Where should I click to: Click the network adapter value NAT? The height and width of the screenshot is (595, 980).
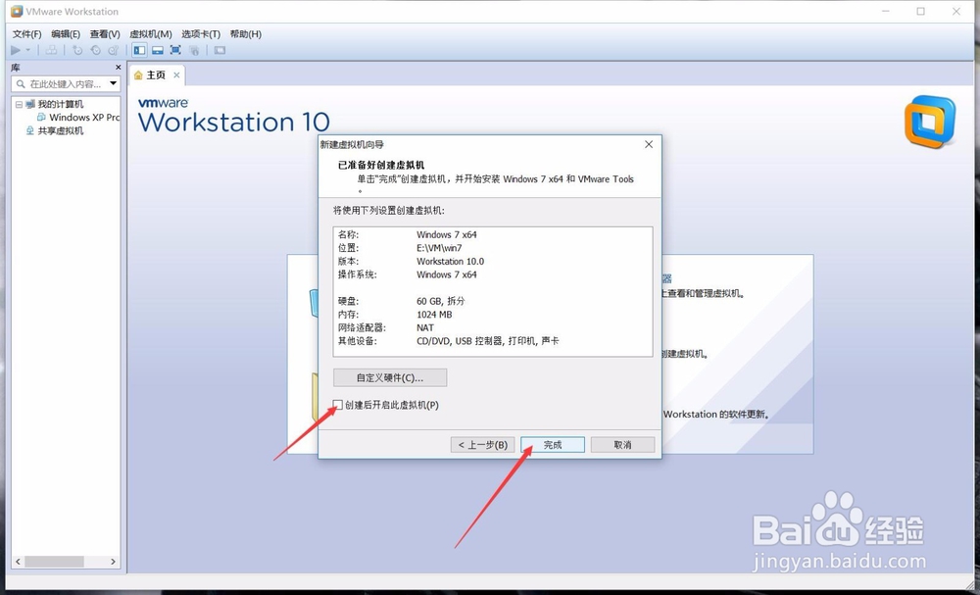(x=425, y=327)
